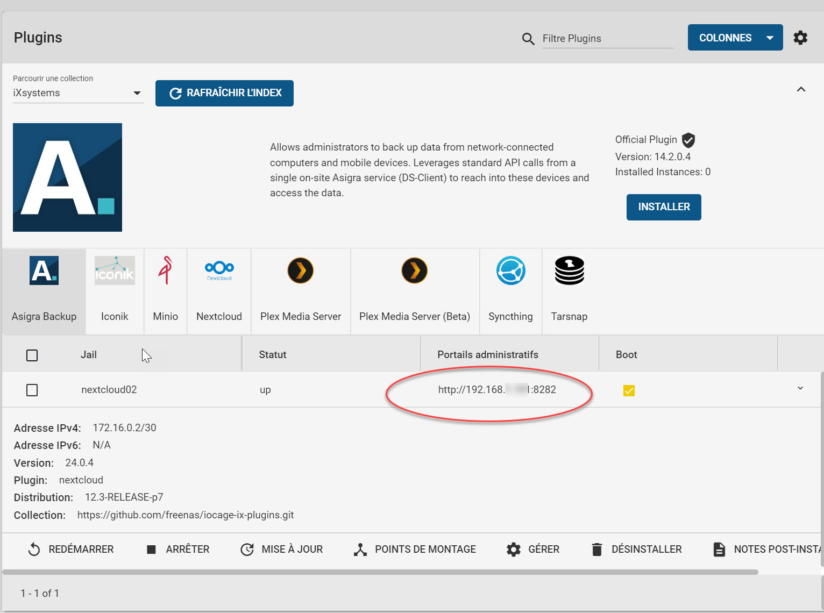Viewport: 824px width, 613px height.
Task: Sort by the Jail column header
Action: (89, 355)
